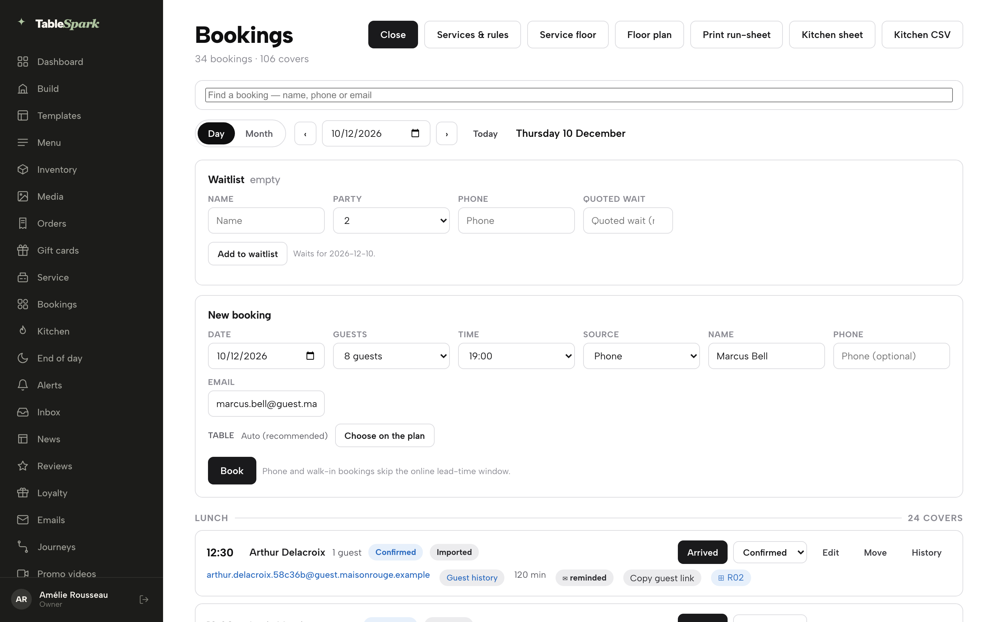This screenshot has height=622, width=995.
Task: Click the Journeys route icon
Action: coord(22,547)
